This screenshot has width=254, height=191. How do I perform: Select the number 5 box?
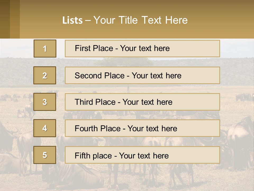pos(45,155)
